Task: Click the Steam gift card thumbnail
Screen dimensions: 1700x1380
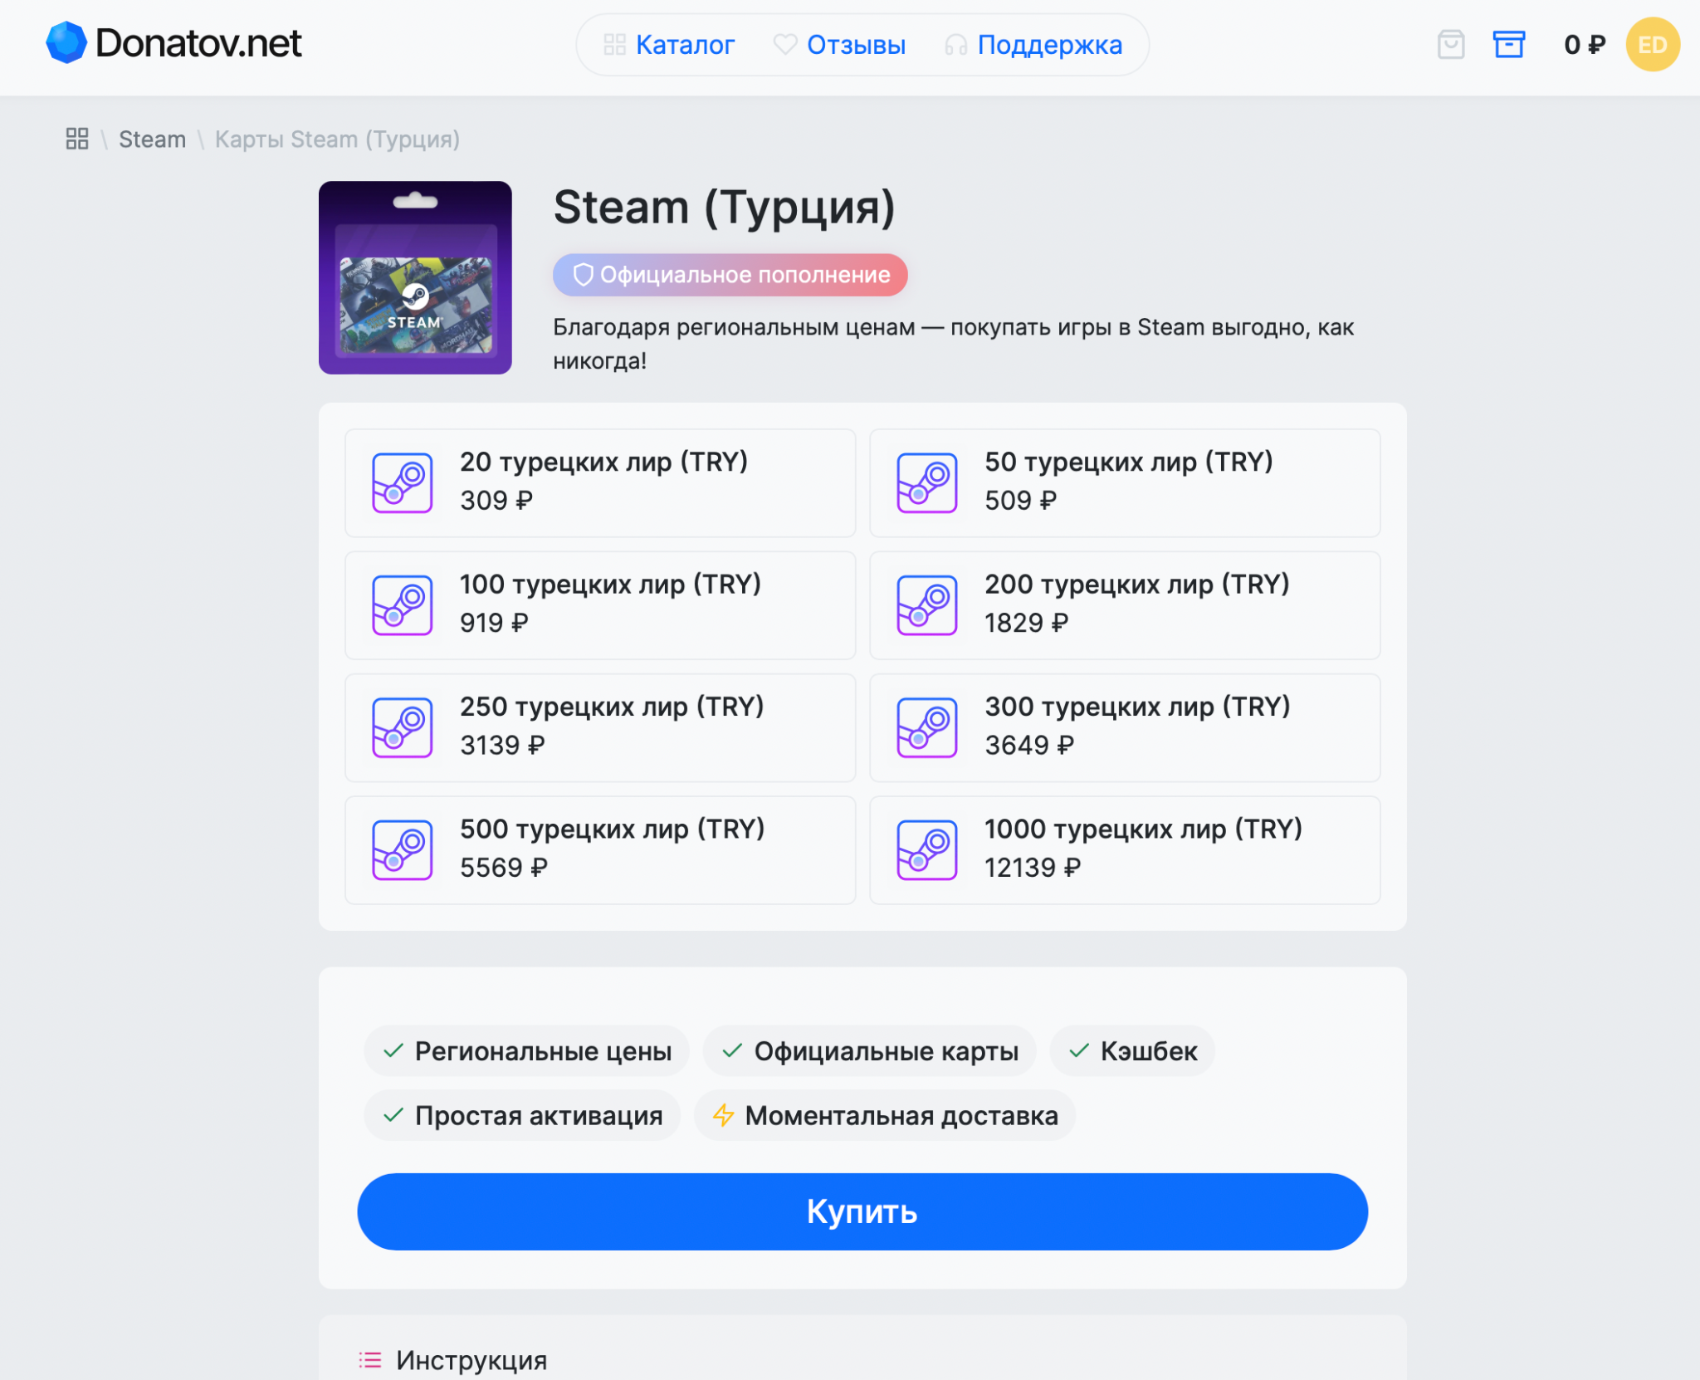Action: pos(415,277)
